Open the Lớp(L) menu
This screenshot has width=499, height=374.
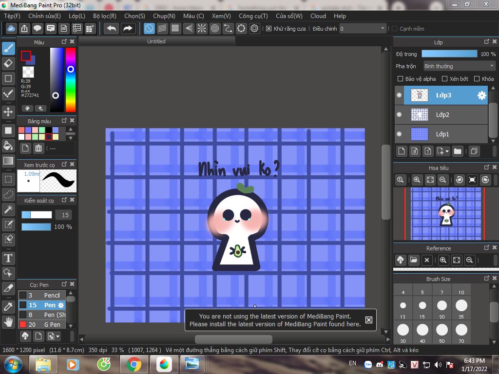point(77,16)
